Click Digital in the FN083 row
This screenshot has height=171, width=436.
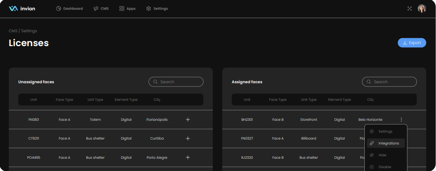[x=126, y=120]
